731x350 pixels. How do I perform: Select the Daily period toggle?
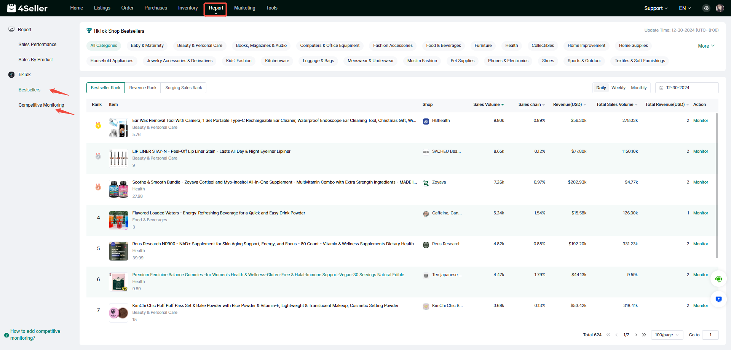601,88
